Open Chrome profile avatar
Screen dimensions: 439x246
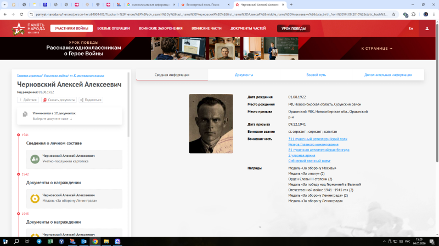pyautogui.click(x=426, y=14)
